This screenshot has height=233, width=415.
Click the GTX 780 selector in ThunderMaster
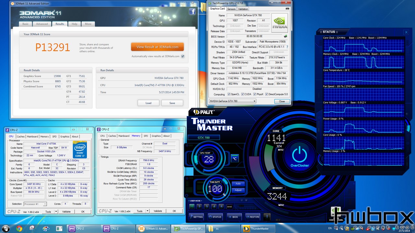tap(204, 138)
